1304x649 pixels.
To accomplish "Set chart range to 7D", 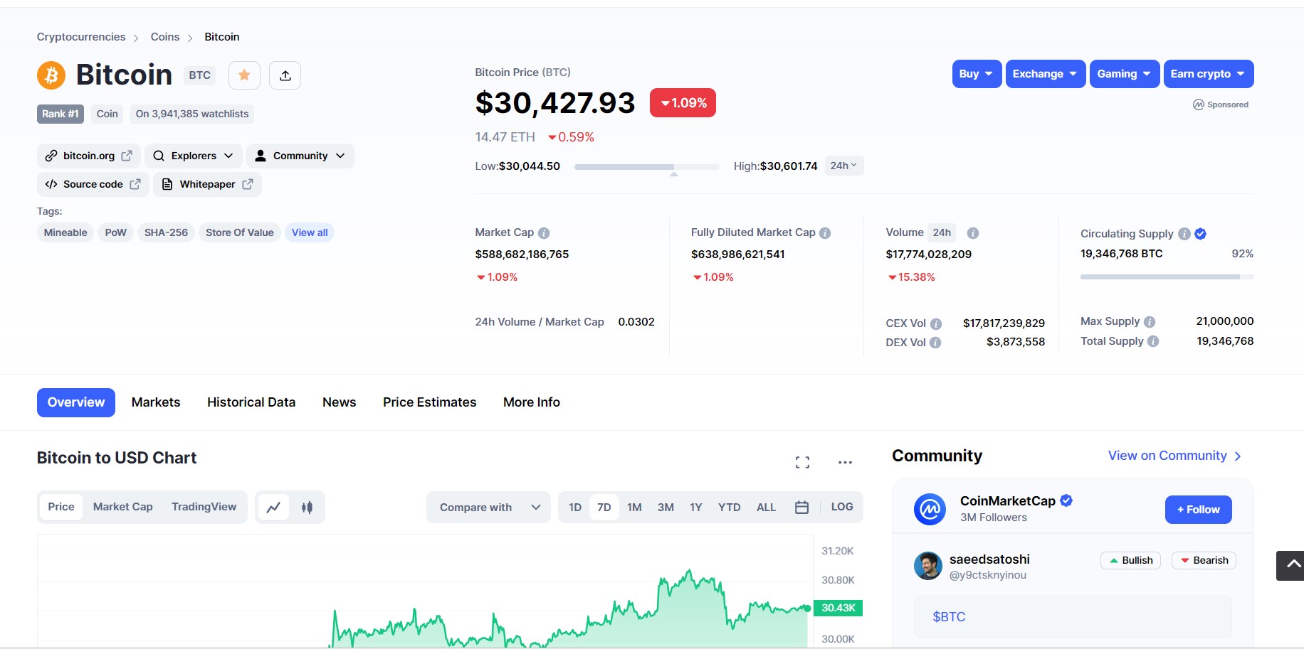I will pos(604,508).
